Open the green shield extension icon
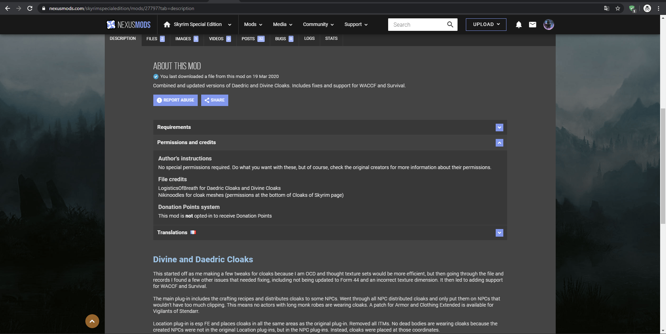The height and width of the screenshot is (334, 666). [632, 9]
